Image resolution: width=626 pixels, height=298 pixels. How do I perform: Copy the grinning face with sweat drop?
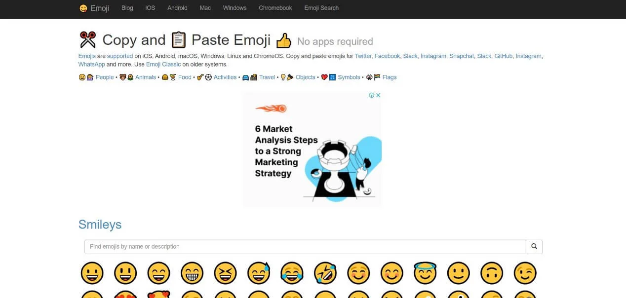point(259,273)
